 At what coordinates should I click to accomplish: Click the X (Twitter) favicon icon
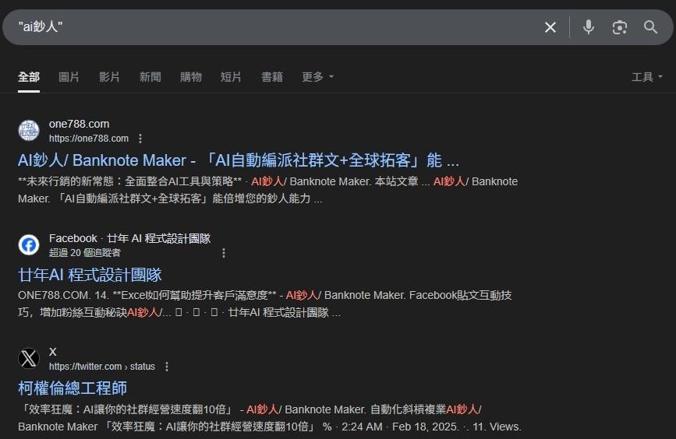(29, 359)
